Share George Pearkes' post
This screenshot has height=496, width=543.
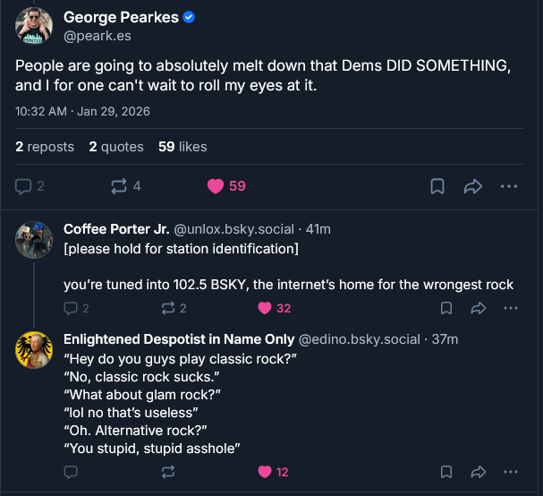click(x=473, y=186)
